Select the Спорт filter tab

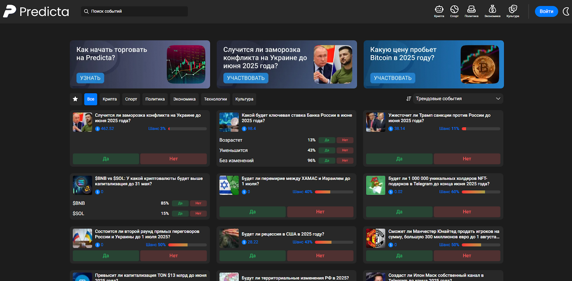(x=131, y=99)
